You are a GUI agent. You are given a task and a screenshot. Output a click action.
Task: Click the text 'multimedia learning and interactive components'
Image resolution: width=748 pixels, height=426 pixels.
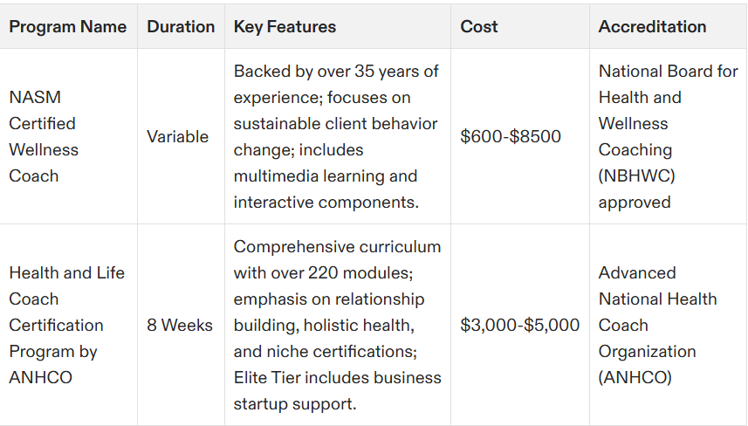pyautogui.click(x=326, y=189)
